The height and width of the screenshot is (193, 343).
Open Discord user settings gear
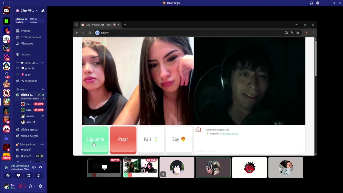pos(40,186)
